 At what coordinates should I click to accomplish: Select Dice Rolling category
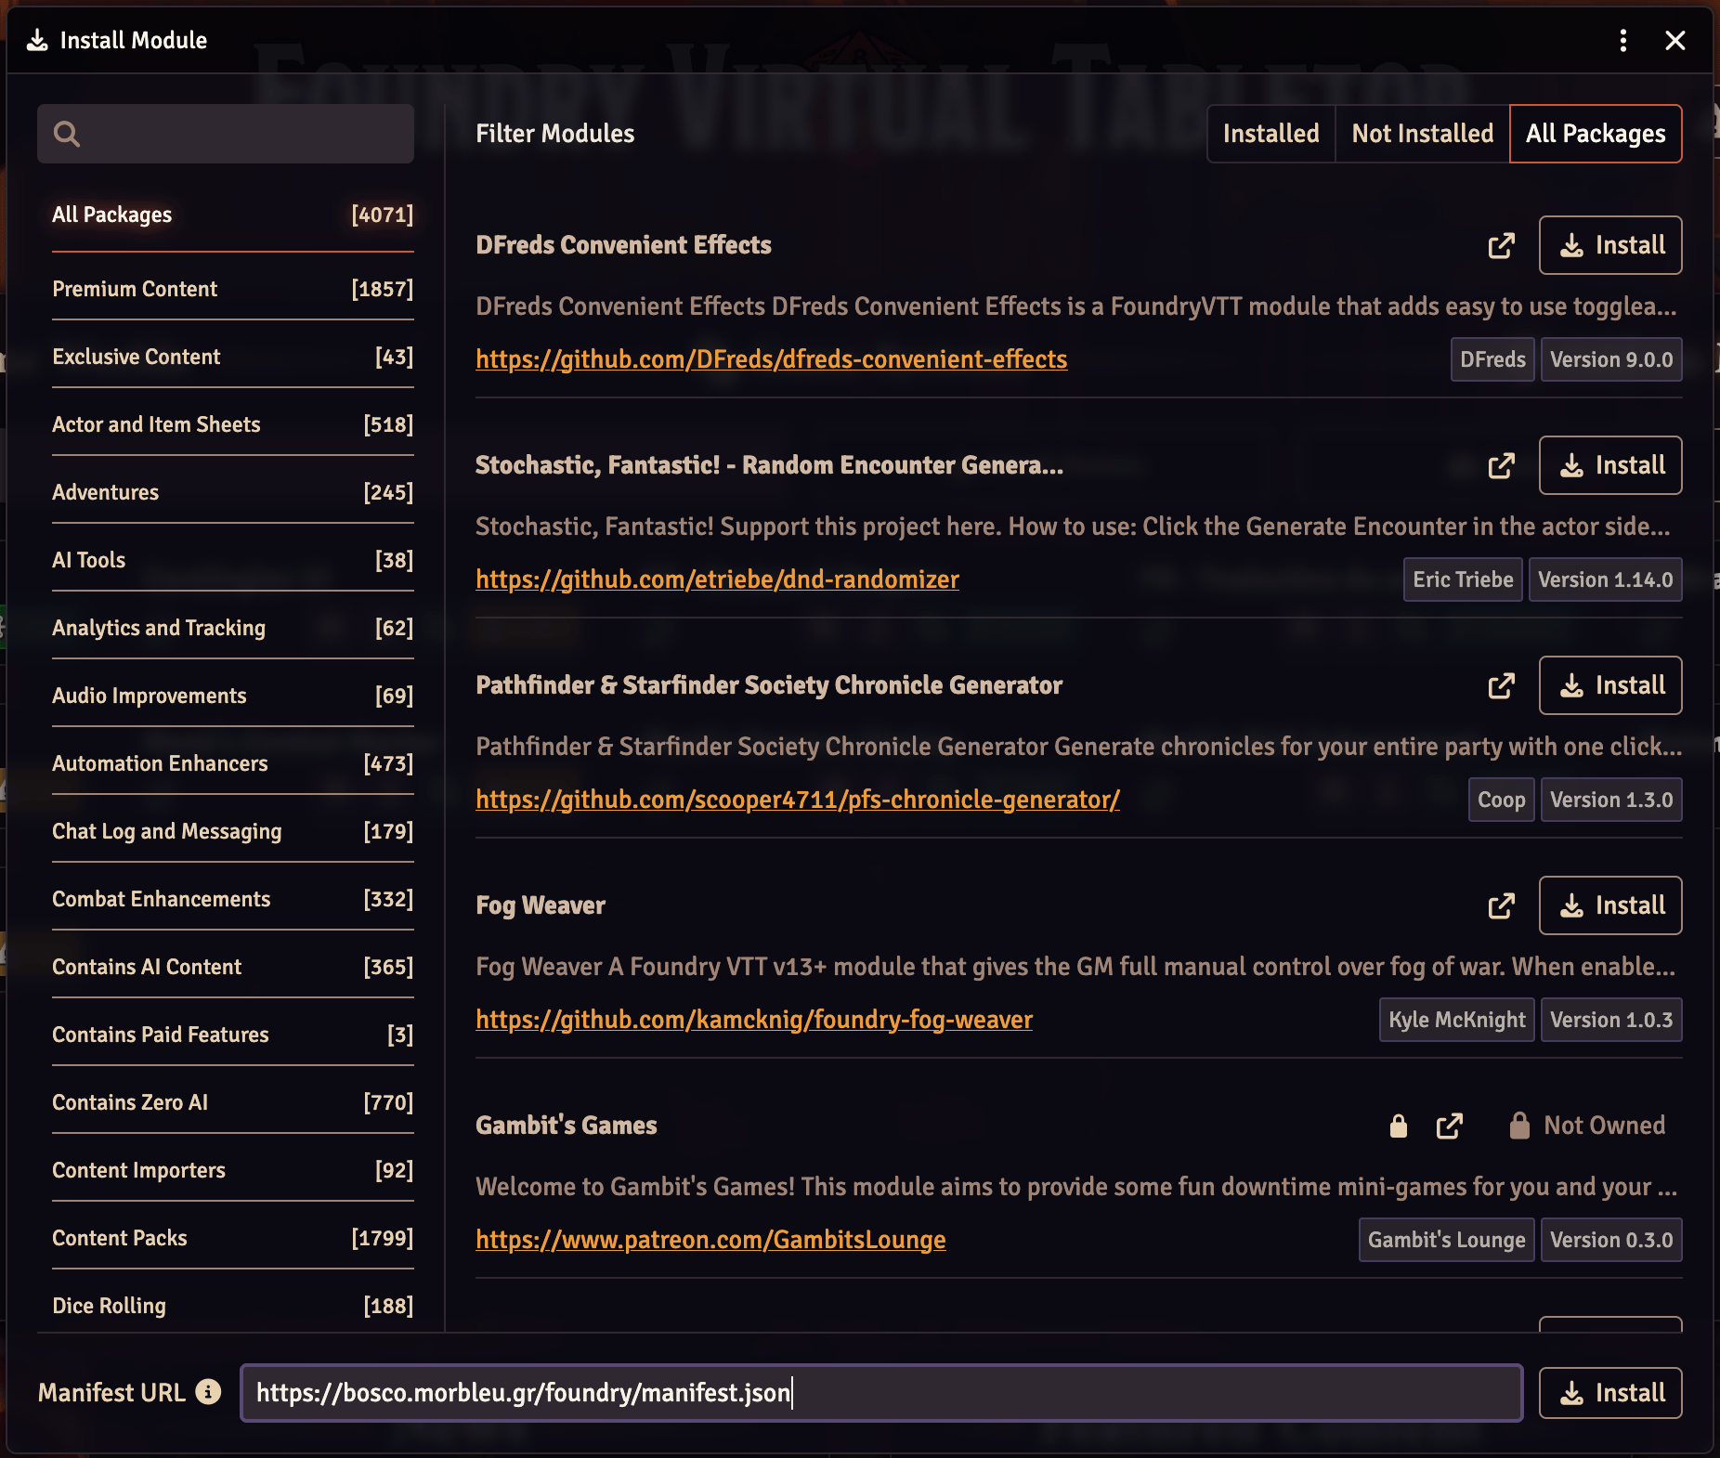(232, 1306)
